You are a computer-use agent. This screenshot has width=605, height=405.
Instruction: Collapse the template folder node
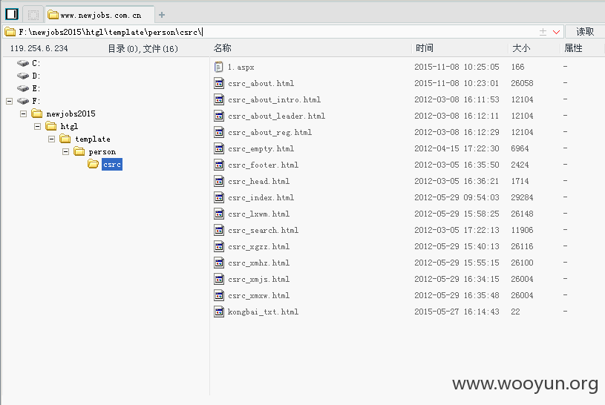tap(52, 139)
